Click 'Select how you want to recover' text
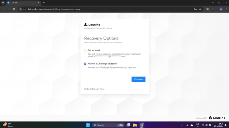Image resolution: width=229 pixels, height=128 pixels. tap(103, 43)
